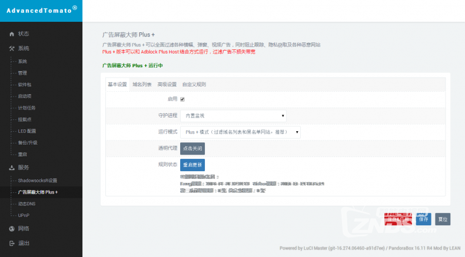This screenshot has width=465, height=257.
Task: Click the logout icon beside 退出
Action: (x=12, y=243)
